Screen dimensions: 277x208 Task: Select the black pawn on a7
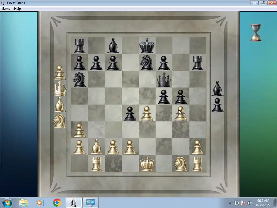point(79,63)
